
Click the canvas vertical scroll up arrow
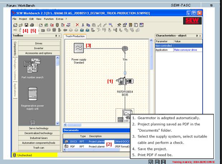tap(151, 40)
